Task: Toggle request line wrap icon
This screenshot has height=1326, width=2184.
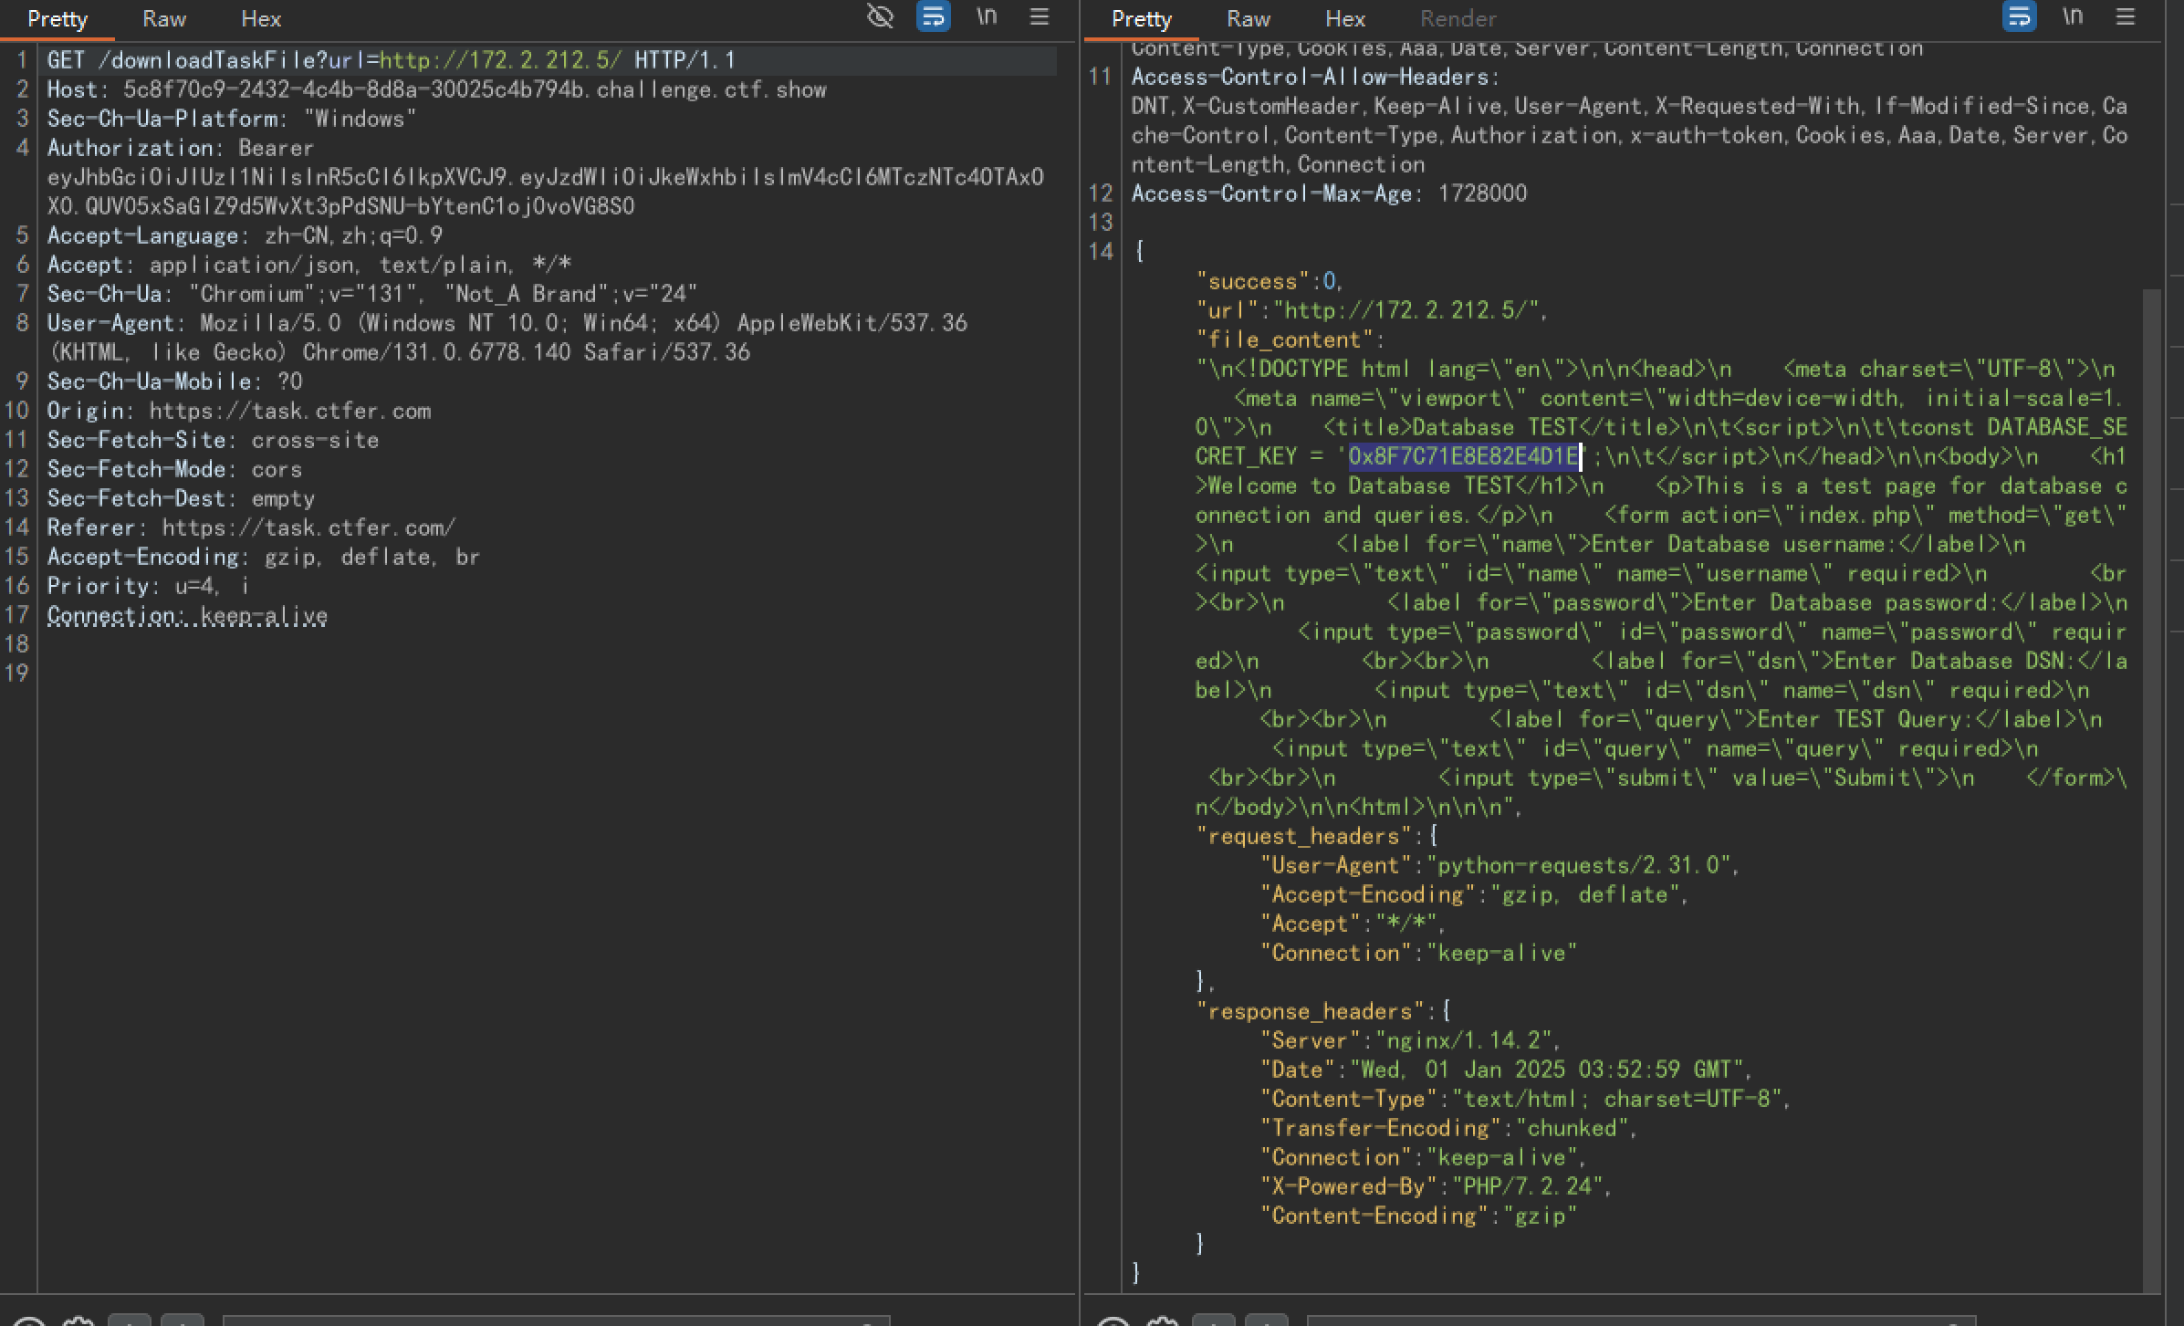Action: coord(933,16)
